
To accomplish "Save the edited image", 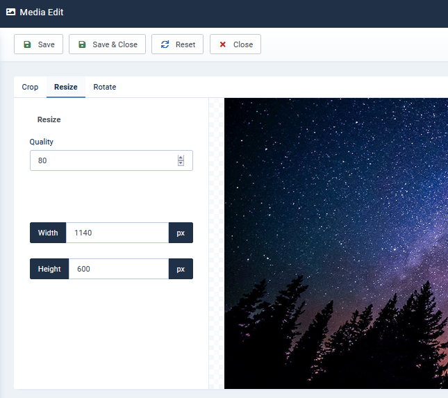I will (x=38, y=44).
